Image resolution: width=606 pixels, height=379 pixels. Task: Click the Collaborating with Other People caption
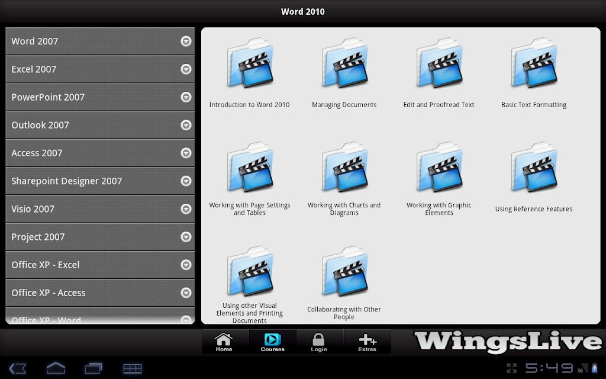point(344,313)
